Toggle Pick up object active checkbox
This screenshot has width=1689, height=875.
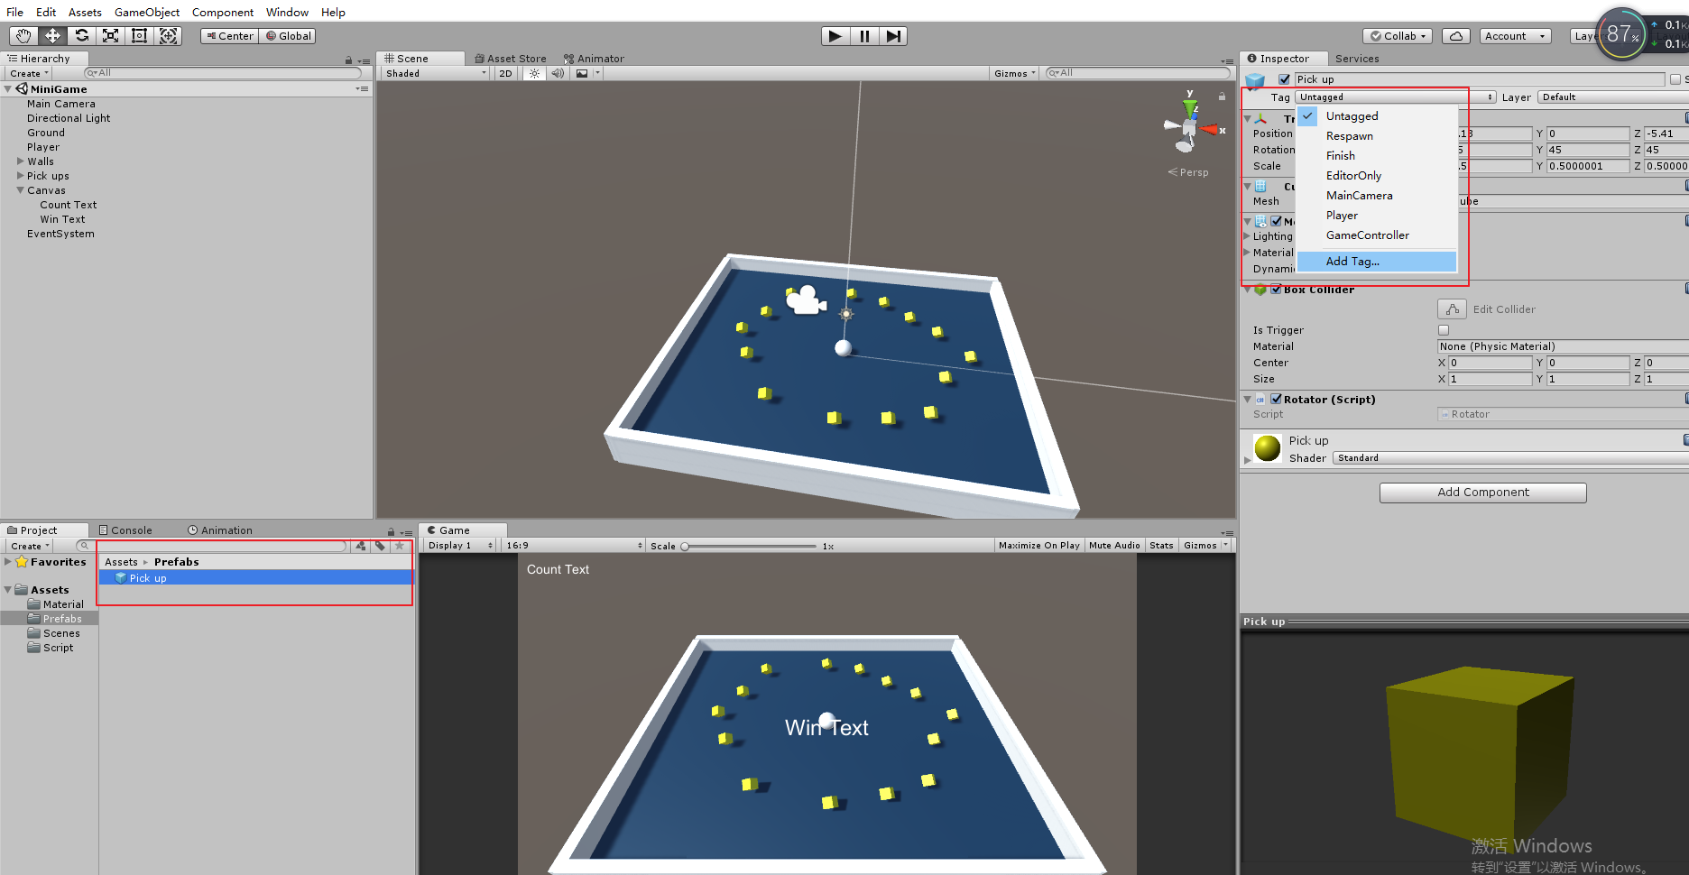[x=1284, y=79]
